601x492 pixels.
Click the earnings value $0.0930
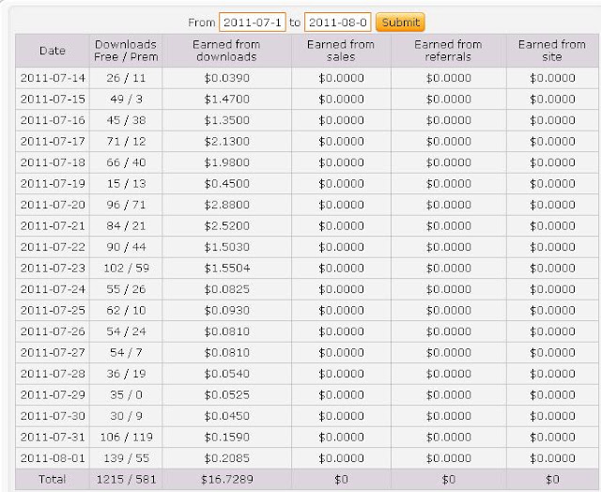226,311
